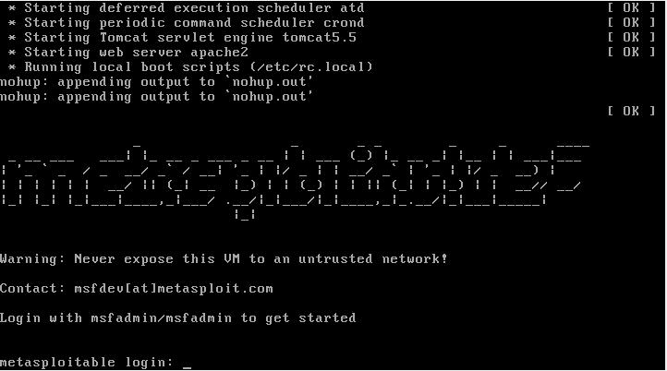667x371 pixels.
Task: Click OK status beside atd scheduler
Action: tap(631, 7)
